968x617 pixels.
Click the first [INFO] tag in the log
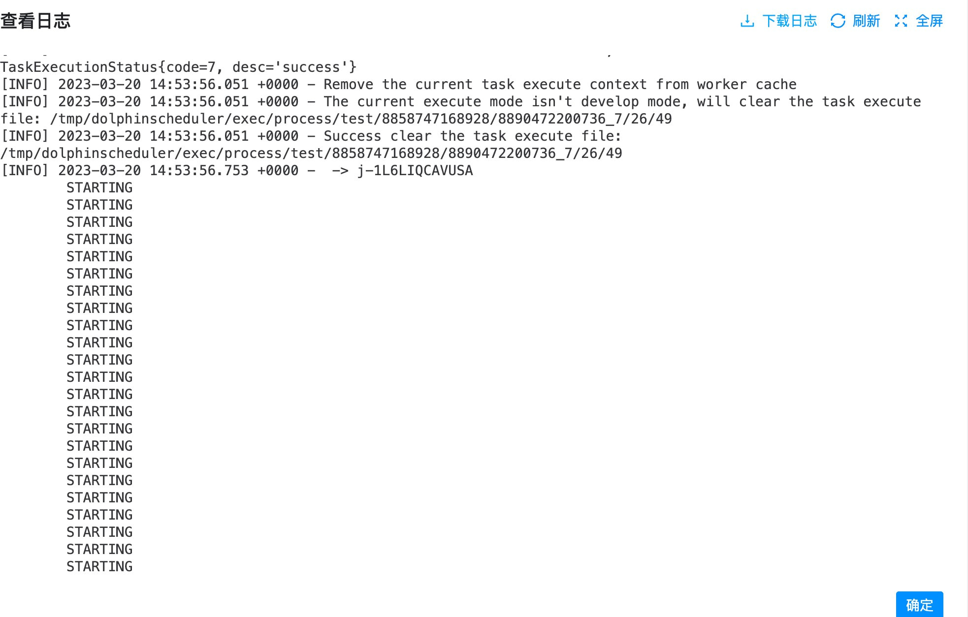tap(25, 84)
